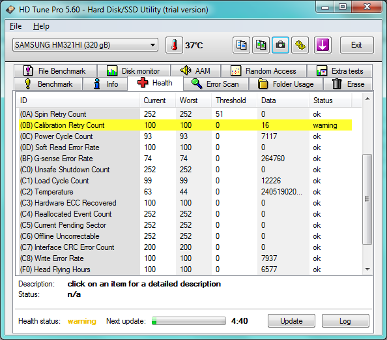Image resolution: width=387 pixels, height=340 pixels.
Task: Switch to the Erase tab
Action: (x=348, y=84)
